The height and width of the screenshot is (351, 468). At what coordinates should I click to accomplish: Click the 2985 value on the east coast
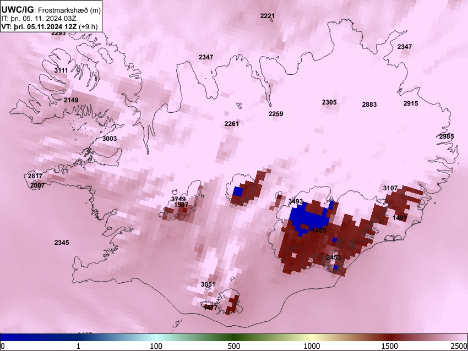click(447, 136)
